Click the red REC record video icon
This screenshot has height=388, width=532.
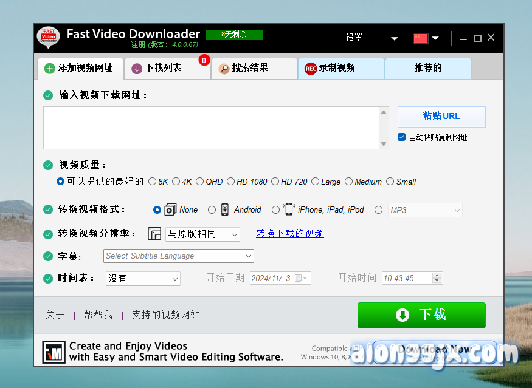(x=311, y=69)
